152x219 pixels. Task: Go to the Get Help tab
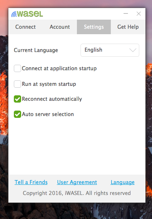[128, 27]
